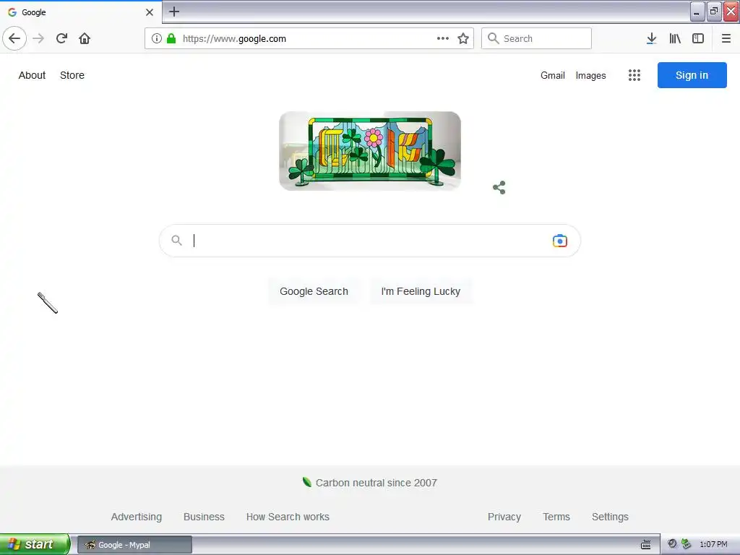The height and width of the screenshot is (555, 740).
Task: Show site information icon in address bar
Action: [157, 39]
